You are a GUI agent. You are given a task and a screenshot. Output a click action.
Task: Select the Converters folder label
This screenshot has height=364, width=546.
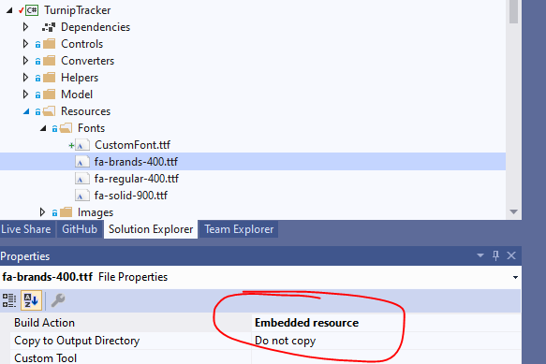pyautogui.click(x=88, y=61)
